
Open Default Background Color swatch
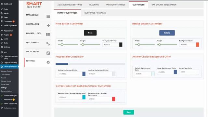[153, 74]
